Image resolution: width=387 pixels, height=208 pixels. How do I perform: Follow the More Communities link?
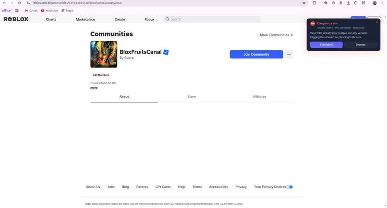coord(276,35)
